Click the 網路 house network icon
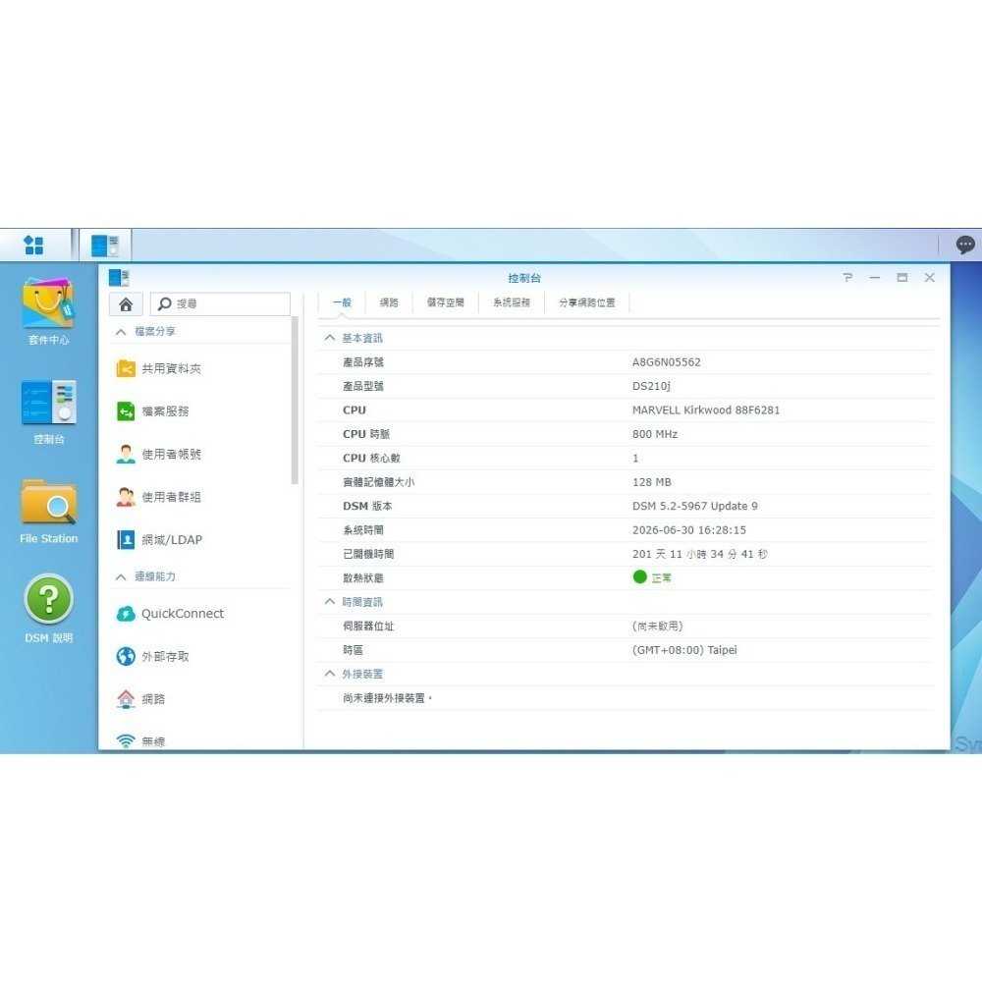 click(126, 699)
